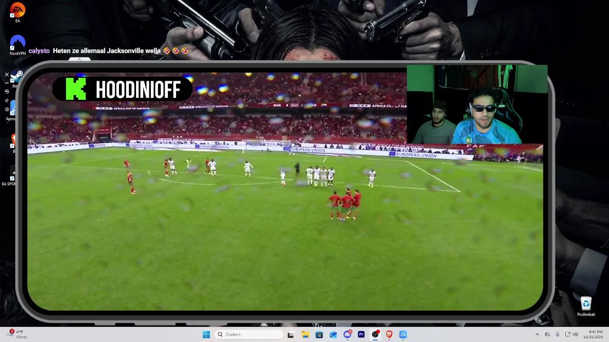Open the network tray icon

[x=568, y=335]
